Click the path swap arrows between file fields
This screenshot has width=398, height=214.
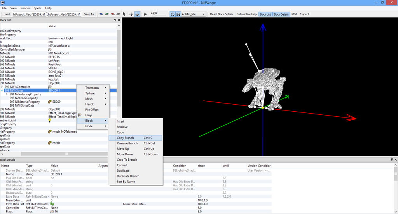point(47,14)
